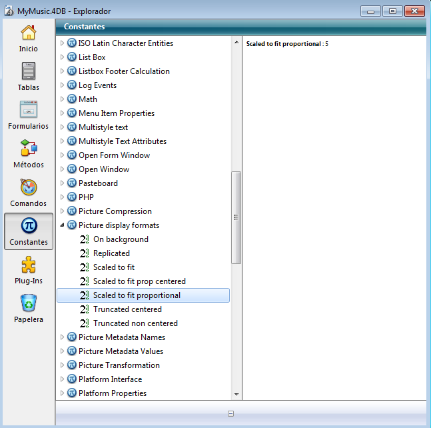Open the Comandos sidebar icon
This screenshot has width=431, height=428.
pyautogui.click(x=28, y=188)
